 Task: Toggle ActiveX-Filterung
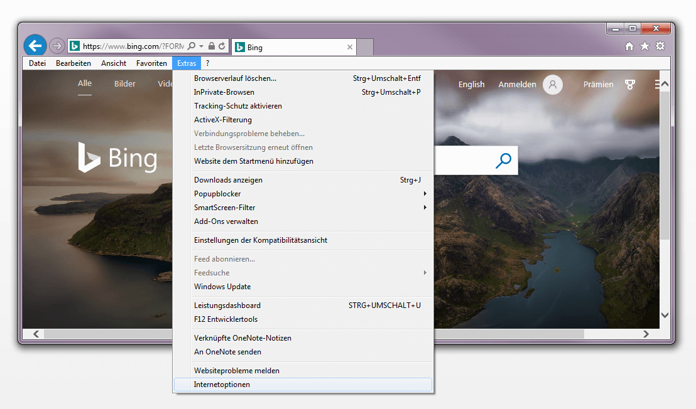click(x=303, y=120)
